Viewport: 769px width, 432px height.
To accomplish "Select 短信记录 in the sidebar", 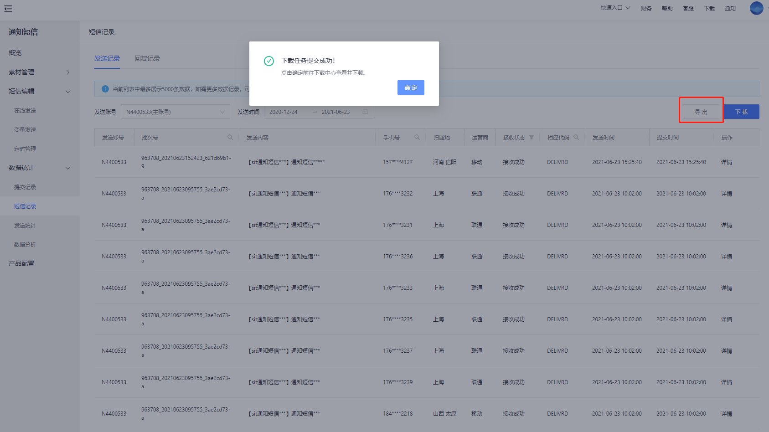I will pos(40,206).
